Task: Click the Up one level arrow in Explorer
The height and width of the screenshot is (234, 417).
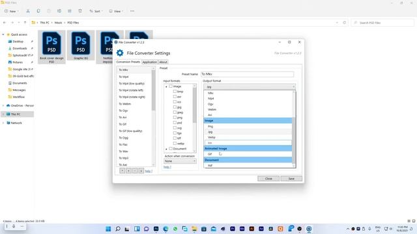Action: pyautogui.click(x=25, y=23)
